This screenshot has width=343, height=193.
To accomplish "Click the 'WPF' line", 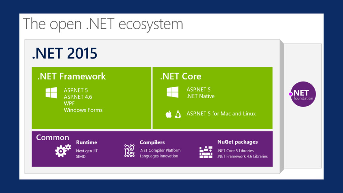I will 69,103.
